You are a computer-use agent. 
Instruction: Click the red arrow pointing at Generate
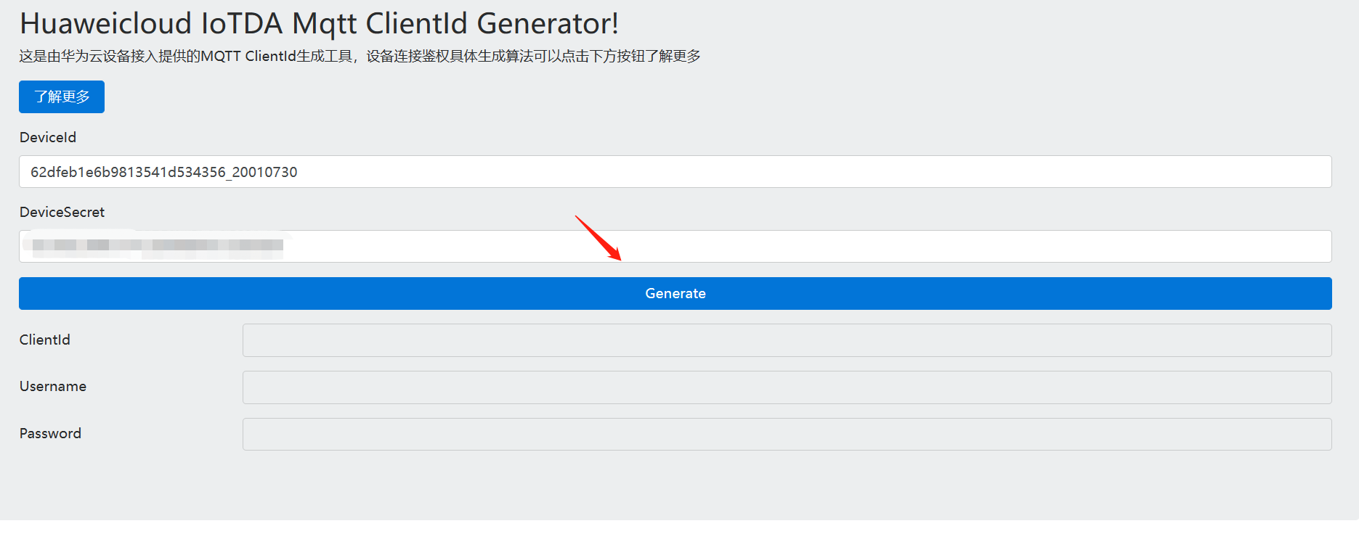point(599,237)
